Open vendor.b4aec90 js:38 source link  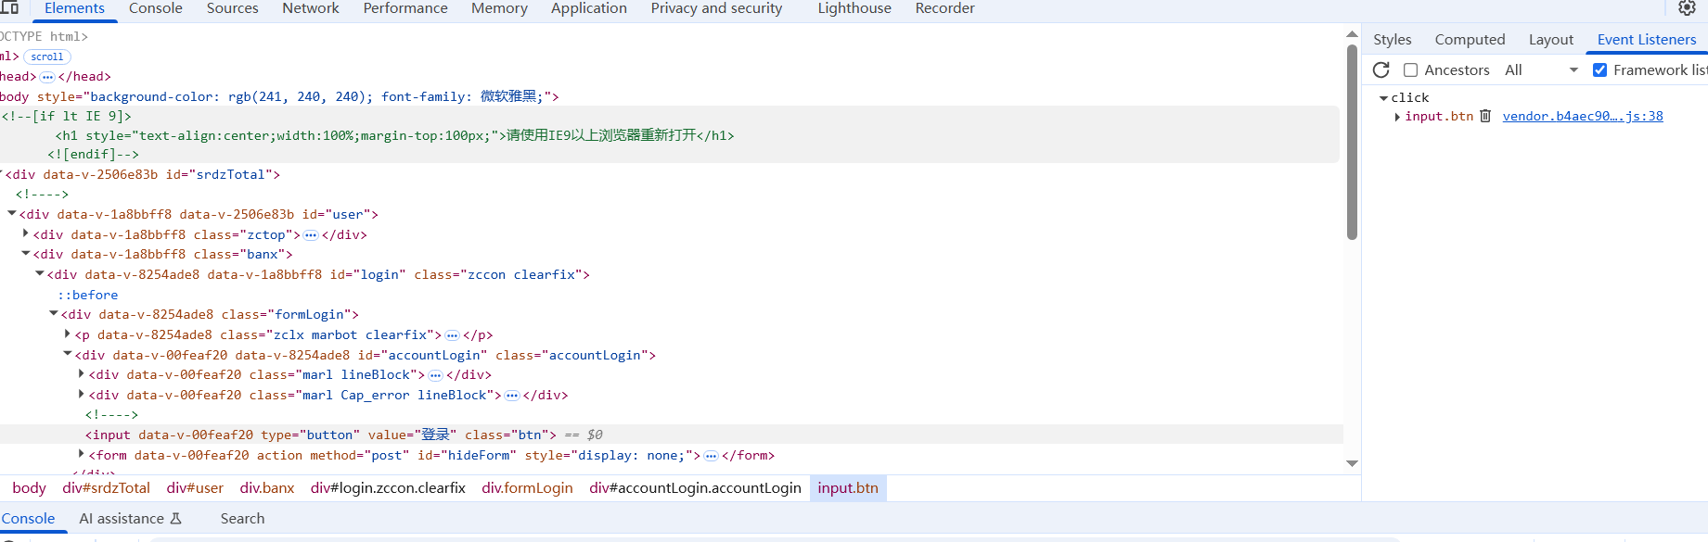(1582, 117)
